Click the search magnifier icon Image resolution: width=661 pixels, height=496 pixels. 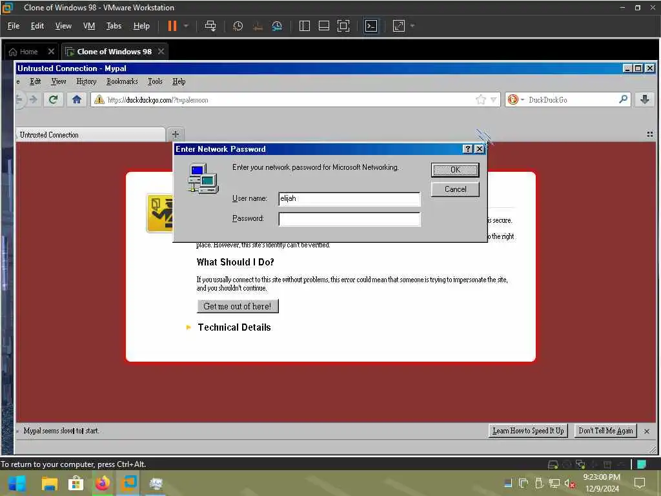(x=623, y=99)
